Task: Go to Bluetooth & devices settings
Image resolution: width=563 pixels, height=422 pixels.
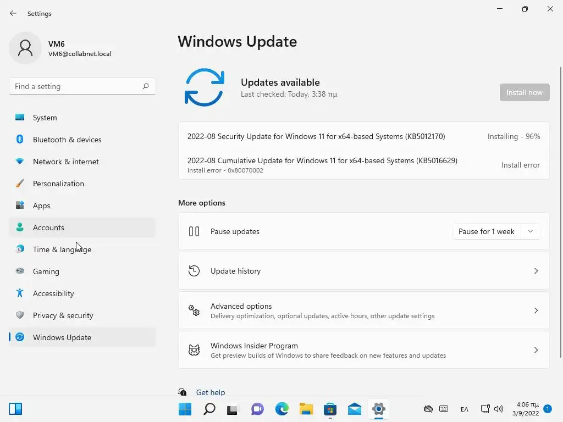Action: [x=82, y=139]
